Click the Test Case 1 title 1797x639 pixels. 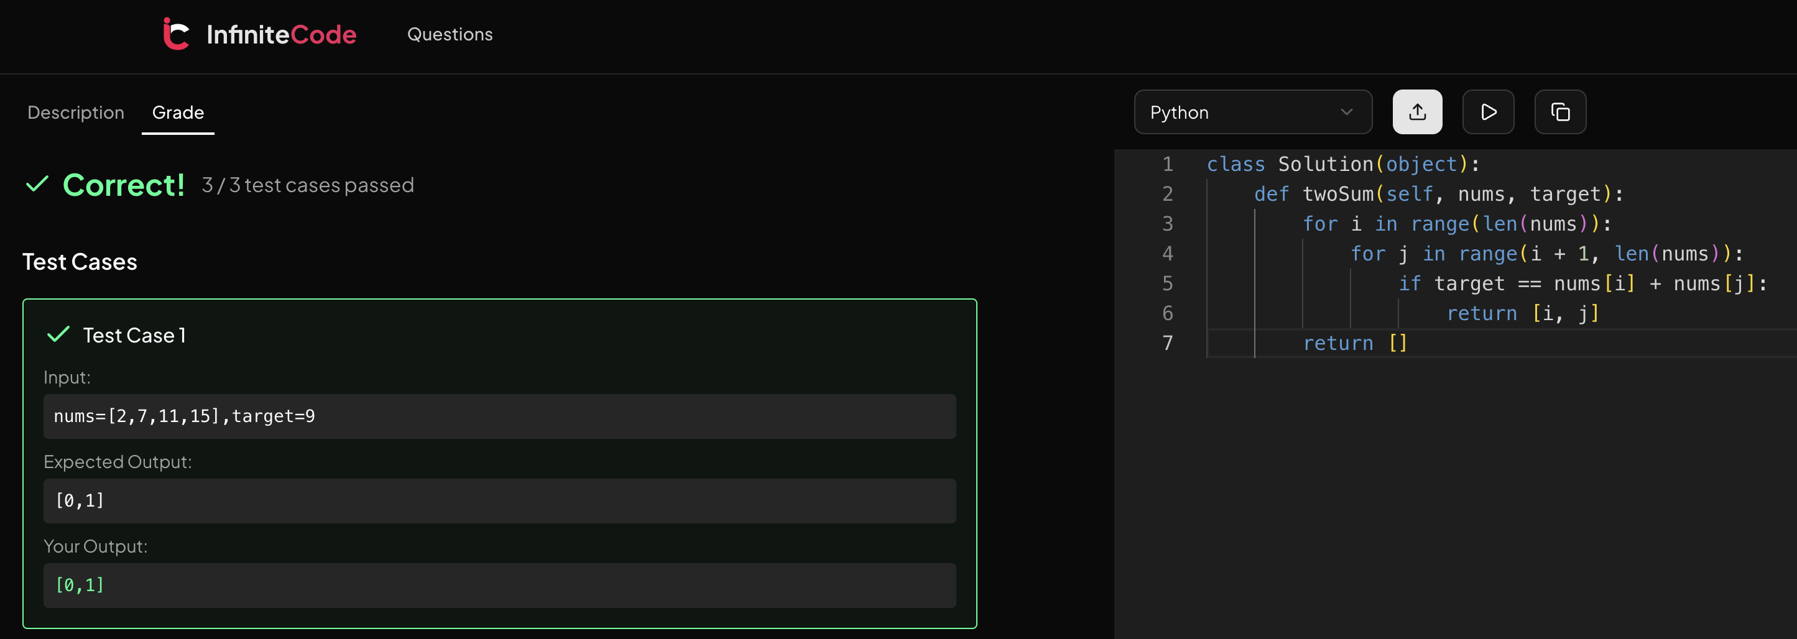(134, 336)
